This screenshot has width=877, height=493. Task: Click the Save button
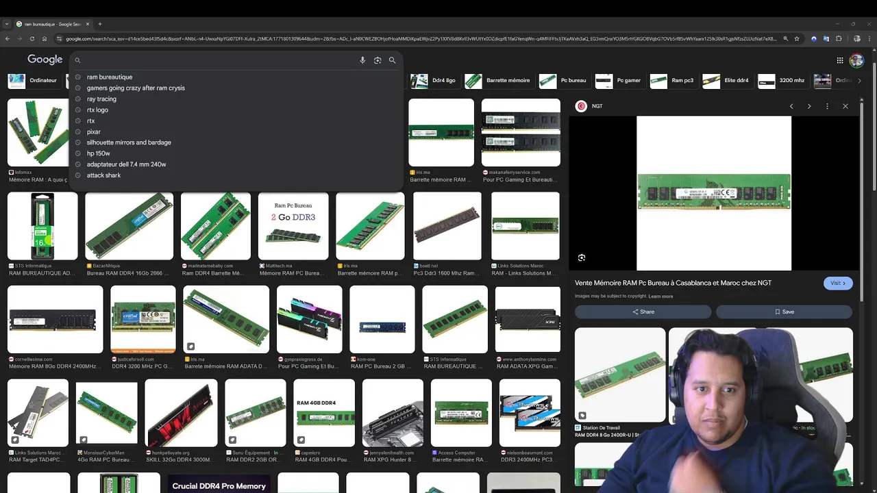coord(784,312)
